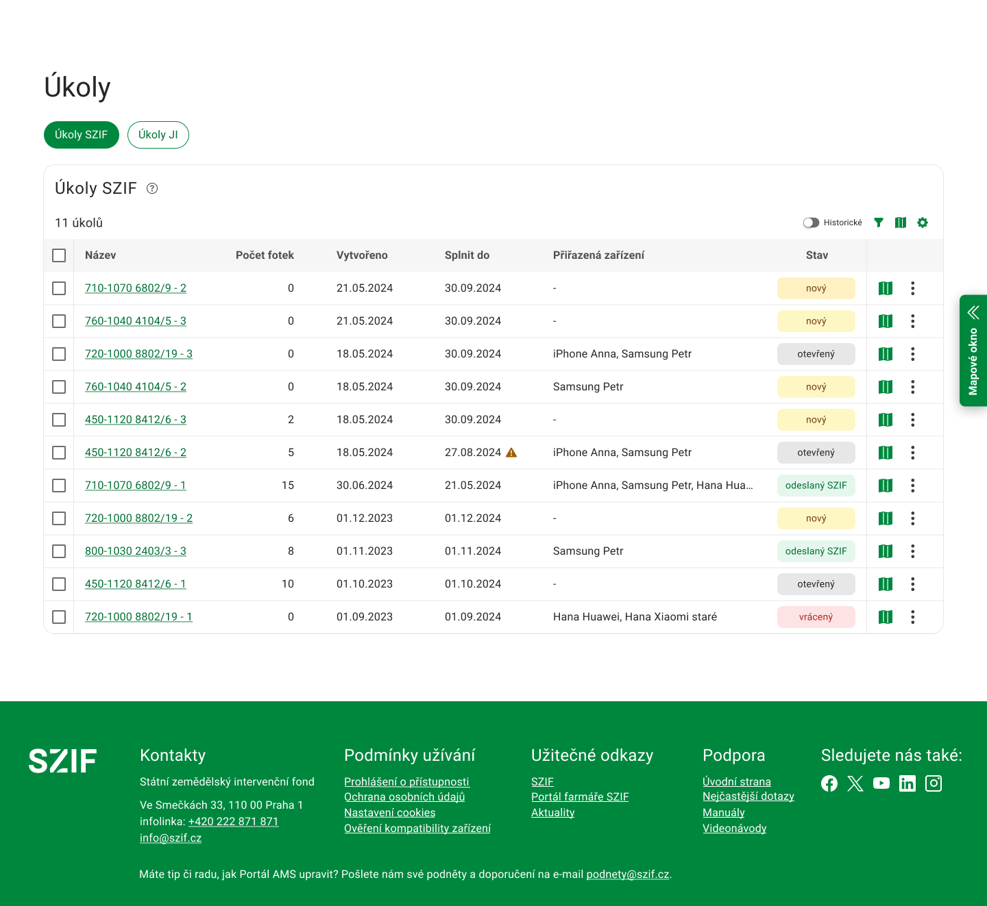Switch to the Úkoly JI tab
Image resolution: width=987 pixels, height=906 pixels.
click(x=158, y=135)
